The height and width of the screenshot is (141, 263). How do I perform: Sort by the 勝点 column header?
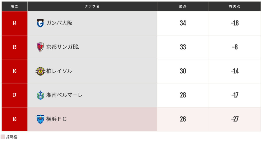(x=183, y=6)
